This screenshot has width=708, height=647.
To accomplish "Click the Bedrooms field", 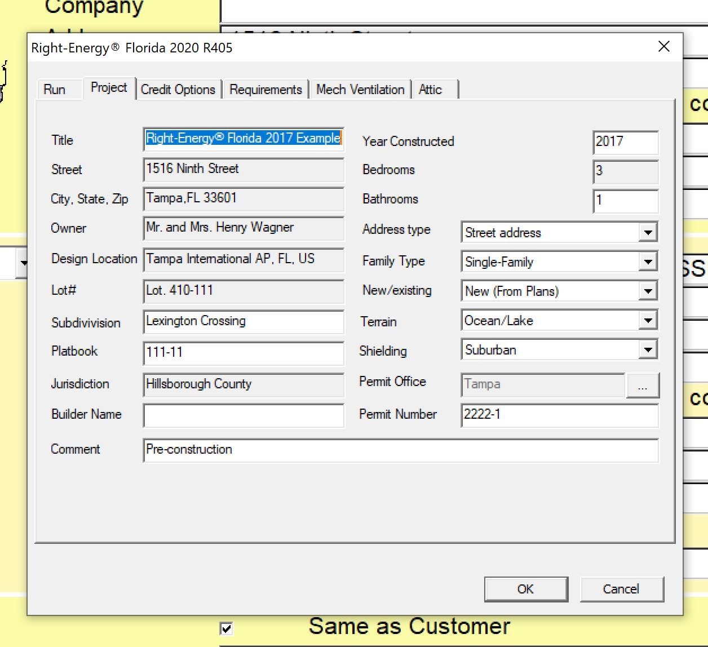I will (626, 171).
